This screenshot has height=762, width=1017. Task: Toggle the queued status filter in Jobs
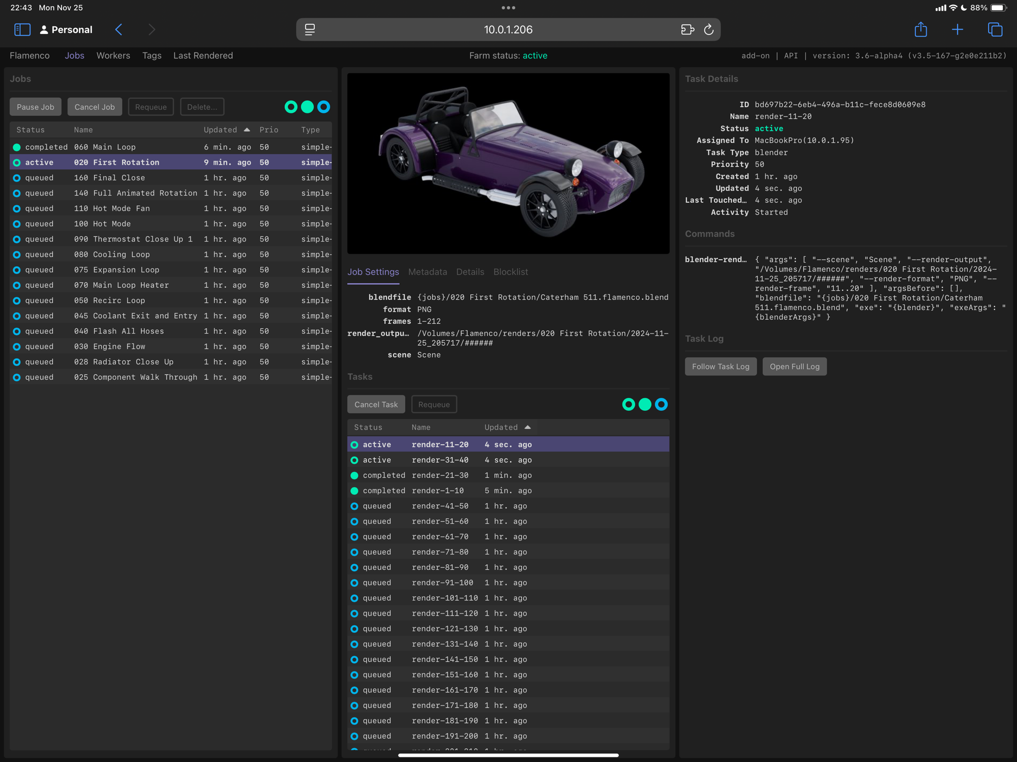[x=323, y=107]
